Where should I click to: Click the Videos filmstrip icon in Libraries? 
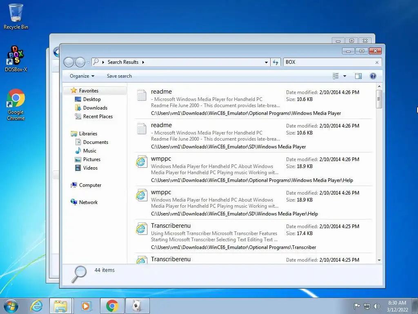click(x=78, y=168)
